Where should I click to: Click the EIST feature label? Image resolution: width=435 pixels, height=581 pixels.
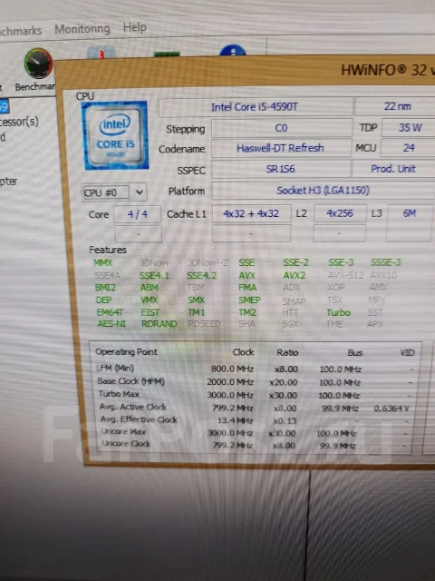[150, 312]
